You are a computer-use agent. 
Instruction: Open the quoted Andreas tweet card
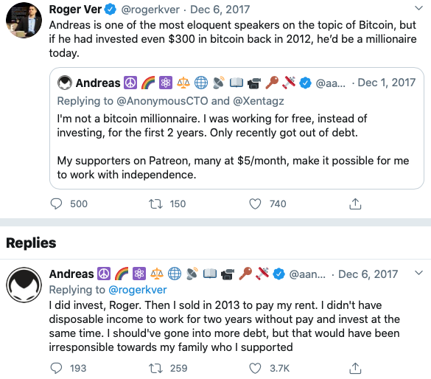(x=236, y=128)
